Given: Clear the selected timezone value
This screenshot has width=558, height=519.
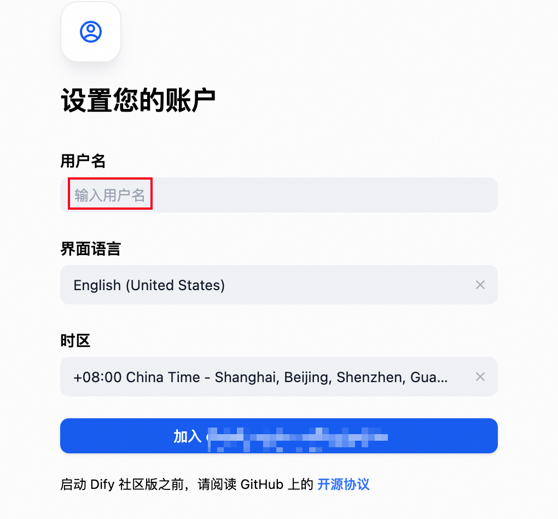Looking at the screenshot, I should tap(480, 377).
